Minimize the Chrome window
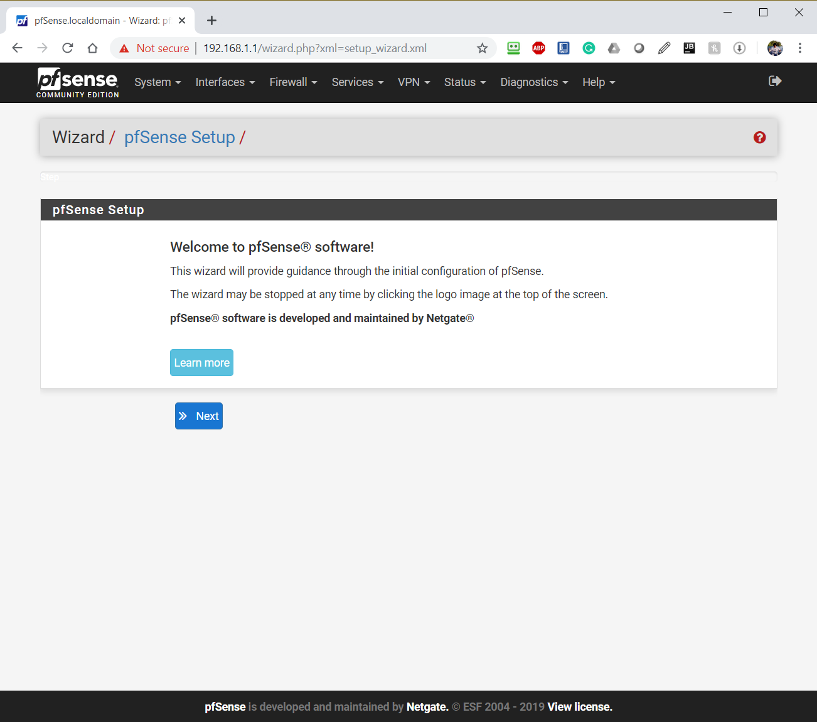 pos(728,13)
